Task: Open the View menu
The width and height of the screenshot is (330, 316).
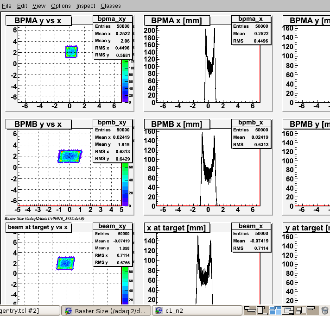Action: point(39,6)
